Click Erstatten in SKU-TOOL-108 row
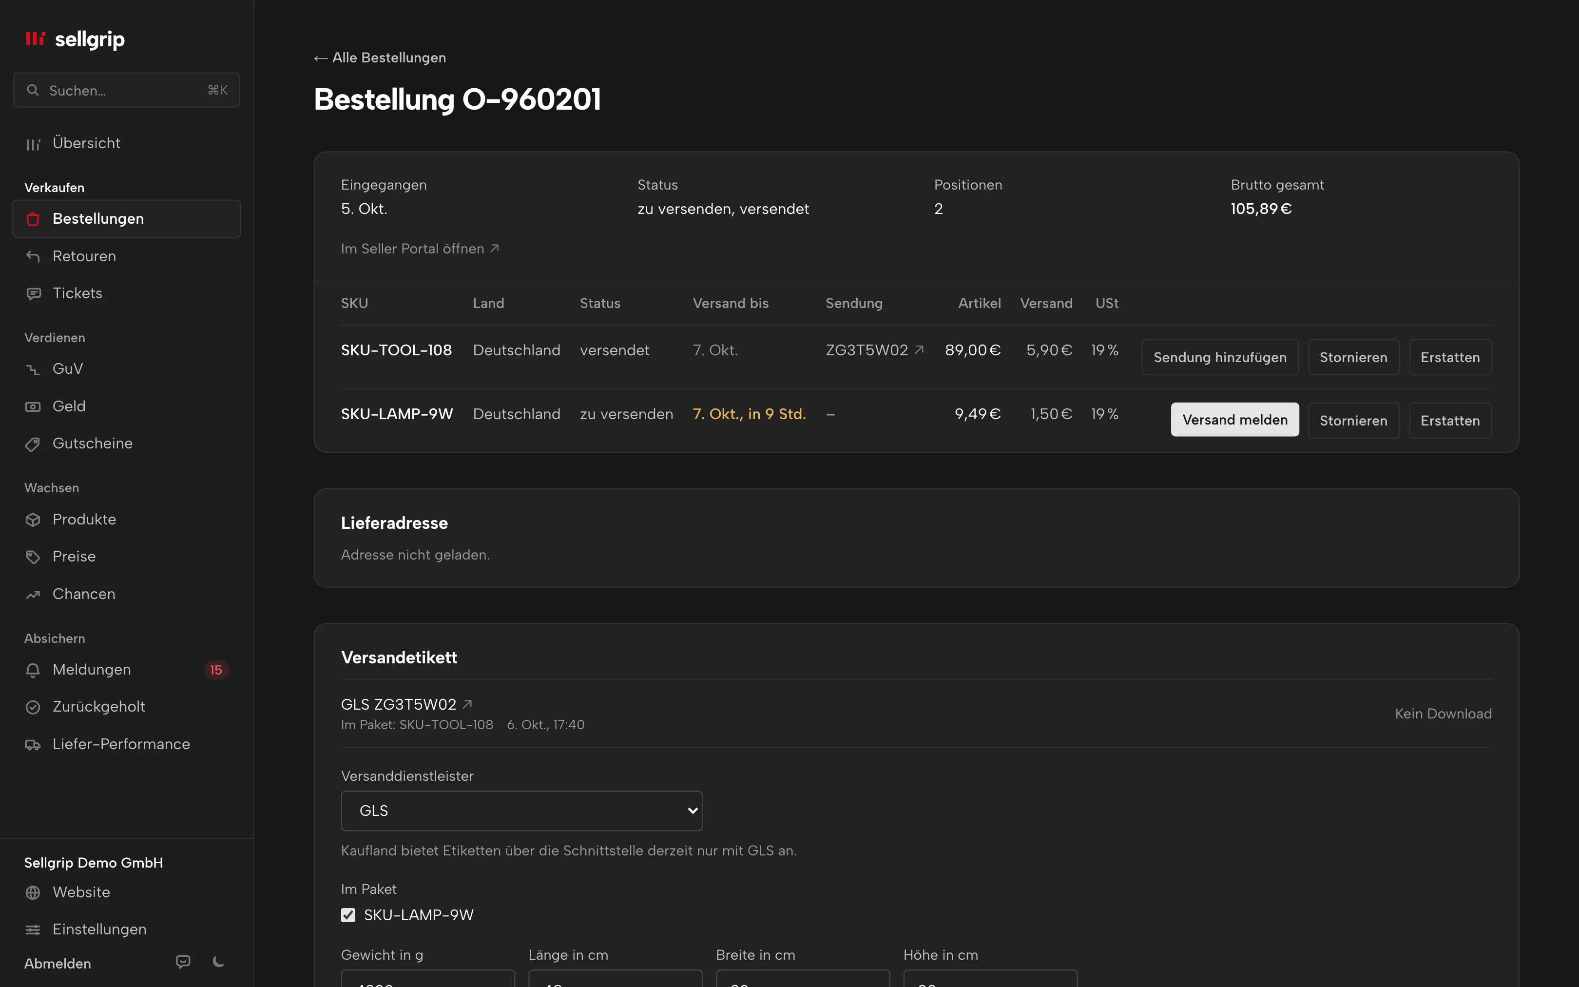 click(x=1450, y=357)
